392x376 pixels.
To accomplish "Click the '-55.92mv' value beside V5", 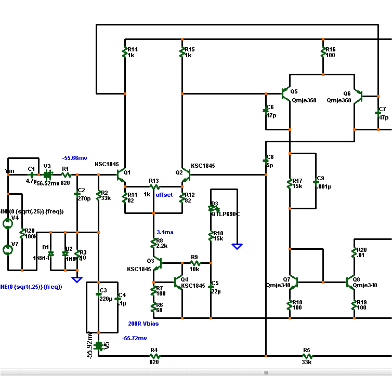I will pos(90,346).
